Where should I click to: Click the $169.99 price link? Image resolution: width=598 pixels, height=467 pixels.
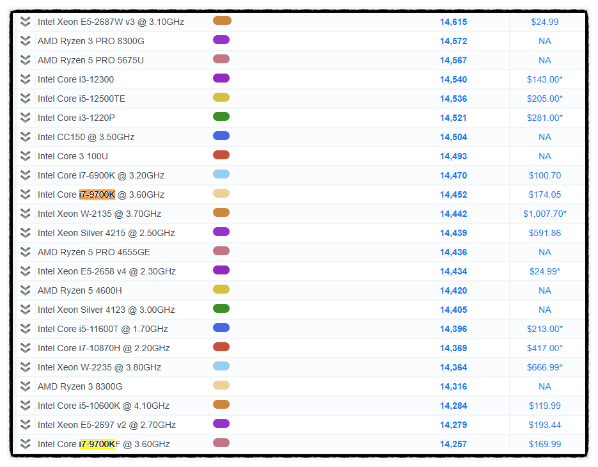tap(545, 444)
